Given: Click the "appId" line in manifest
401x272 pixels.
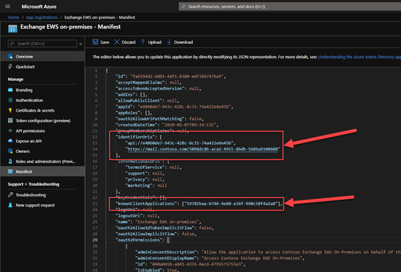Looking at the screenshot, I should pos(174,107).
